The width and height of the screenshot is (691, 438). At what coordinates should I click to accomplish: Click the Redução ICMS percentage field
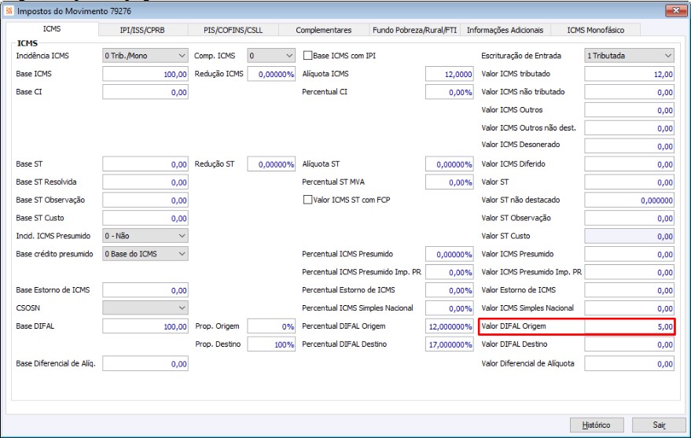pyautogui.click(x=271, y=74)
